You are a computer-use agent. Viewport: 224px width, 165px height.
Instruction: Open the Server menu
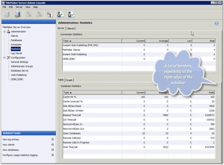pos(19,7)
